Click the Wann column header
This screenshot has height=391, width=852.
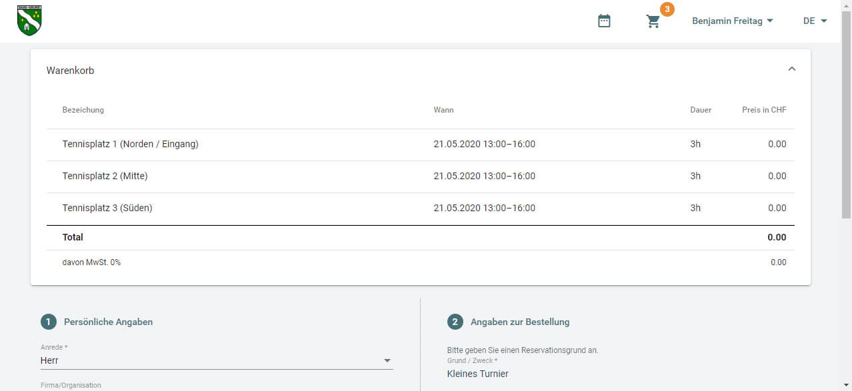(x=443, y=110)
